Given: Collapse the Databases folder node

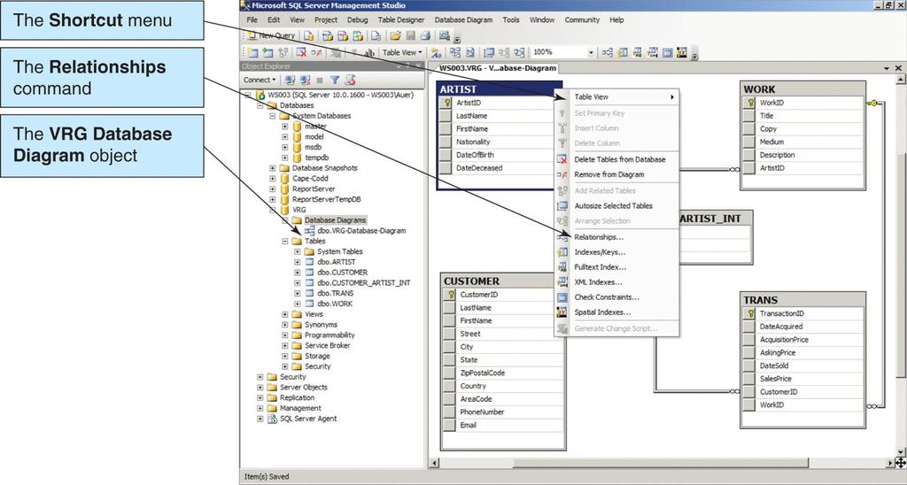Looking at the screenshot, I should click(260, 105).
